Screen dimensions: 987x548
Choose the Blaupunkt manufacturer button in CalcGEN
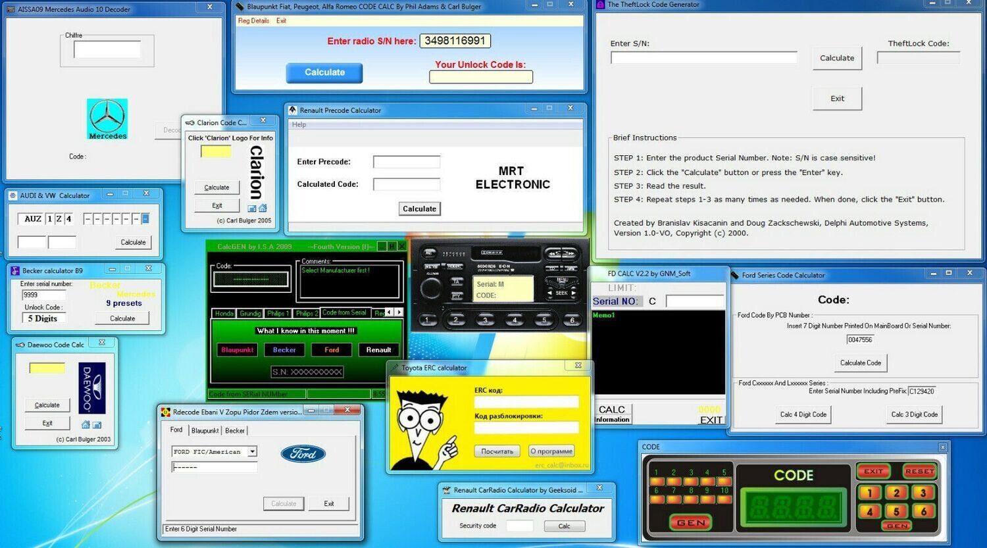237,350
